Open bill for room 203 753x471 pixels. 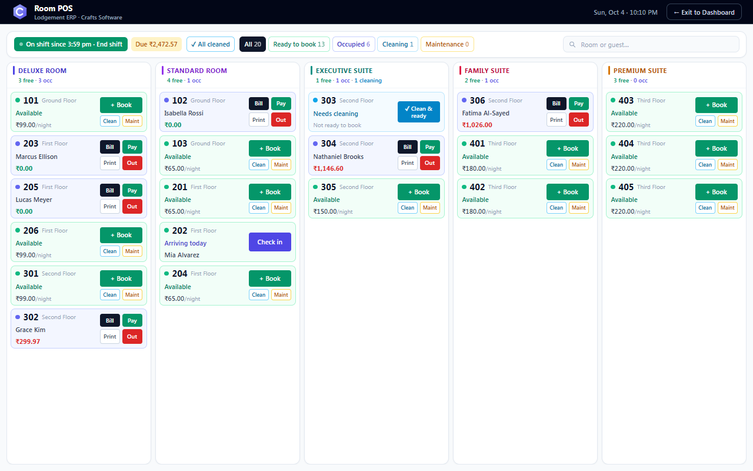click(110, 147)
